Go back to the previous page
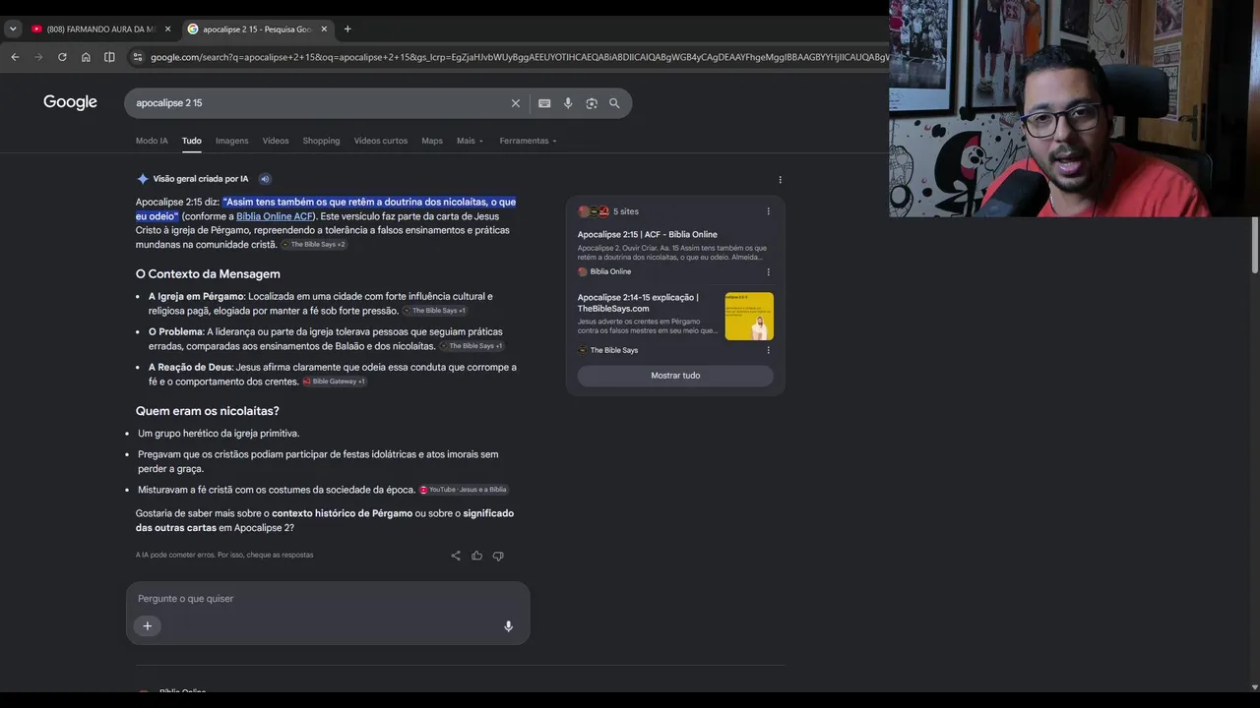Viewport: 1260px width, 708px height. point(15,57)
